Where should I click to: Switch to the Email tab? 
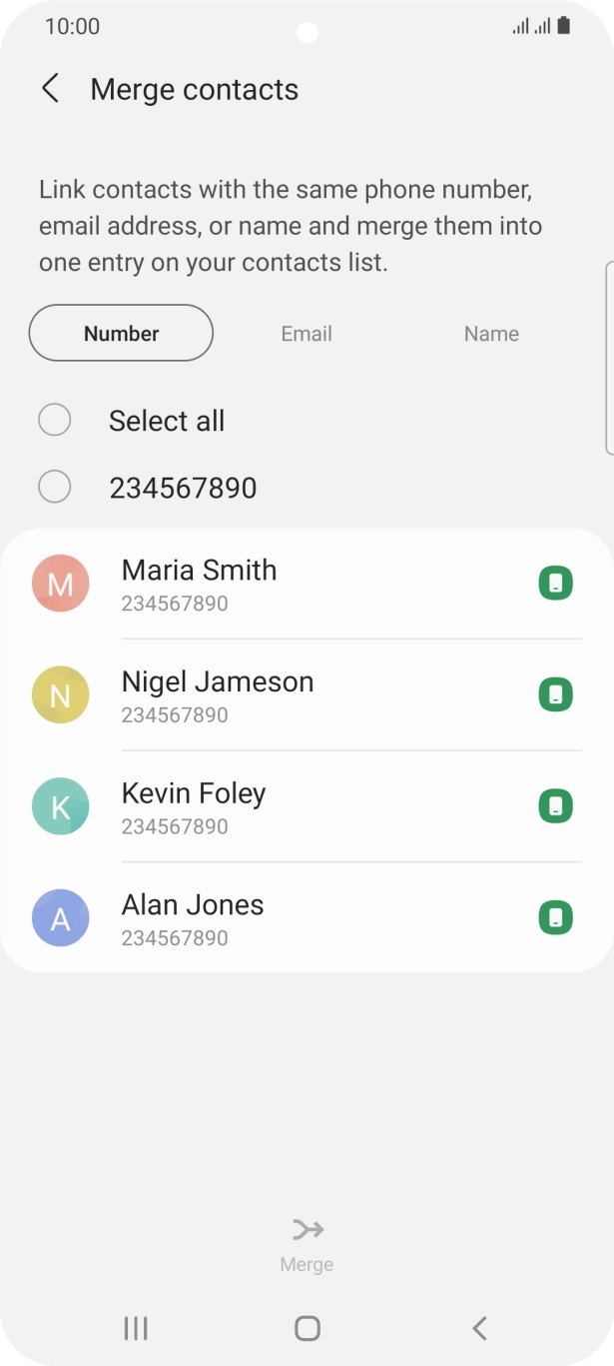[307, 334]
